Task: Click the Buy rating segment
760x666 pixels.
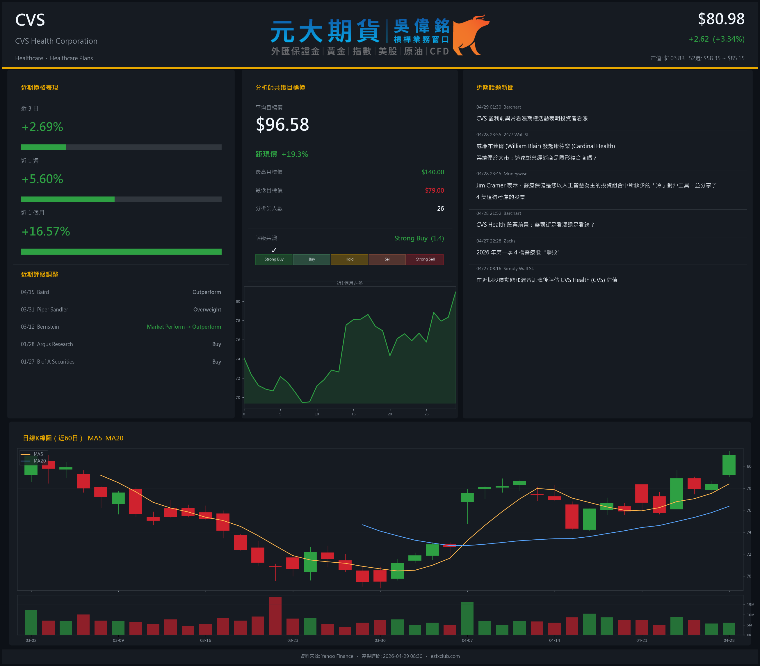Action: coord(312,259)
